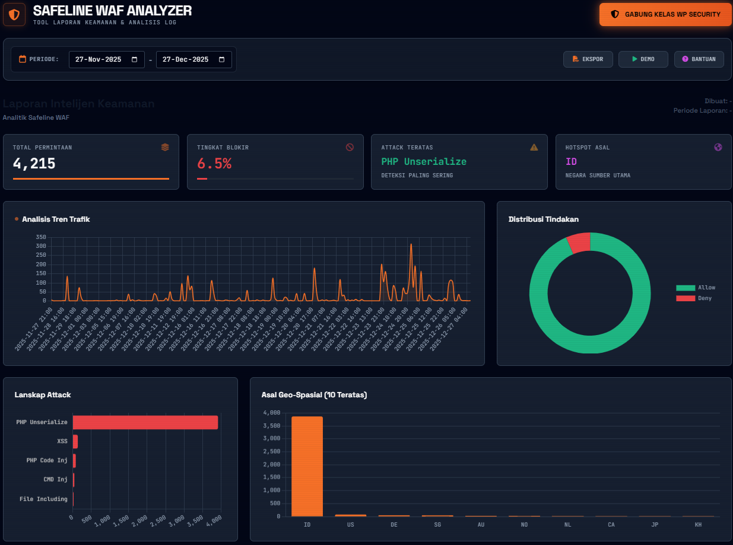Click the NL label in geo chart
The width and height of the screenshot is (733, 545).
(x=568, y=525)
